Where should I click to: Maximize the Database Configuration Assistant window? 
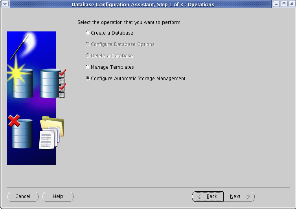coord(283,4)
